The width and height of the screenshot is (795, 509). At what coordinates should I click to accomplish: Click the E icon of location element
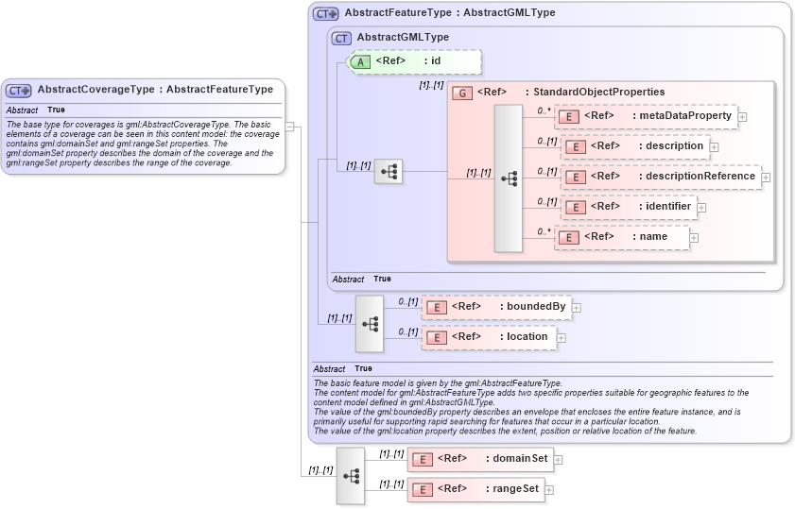point(437,338)
